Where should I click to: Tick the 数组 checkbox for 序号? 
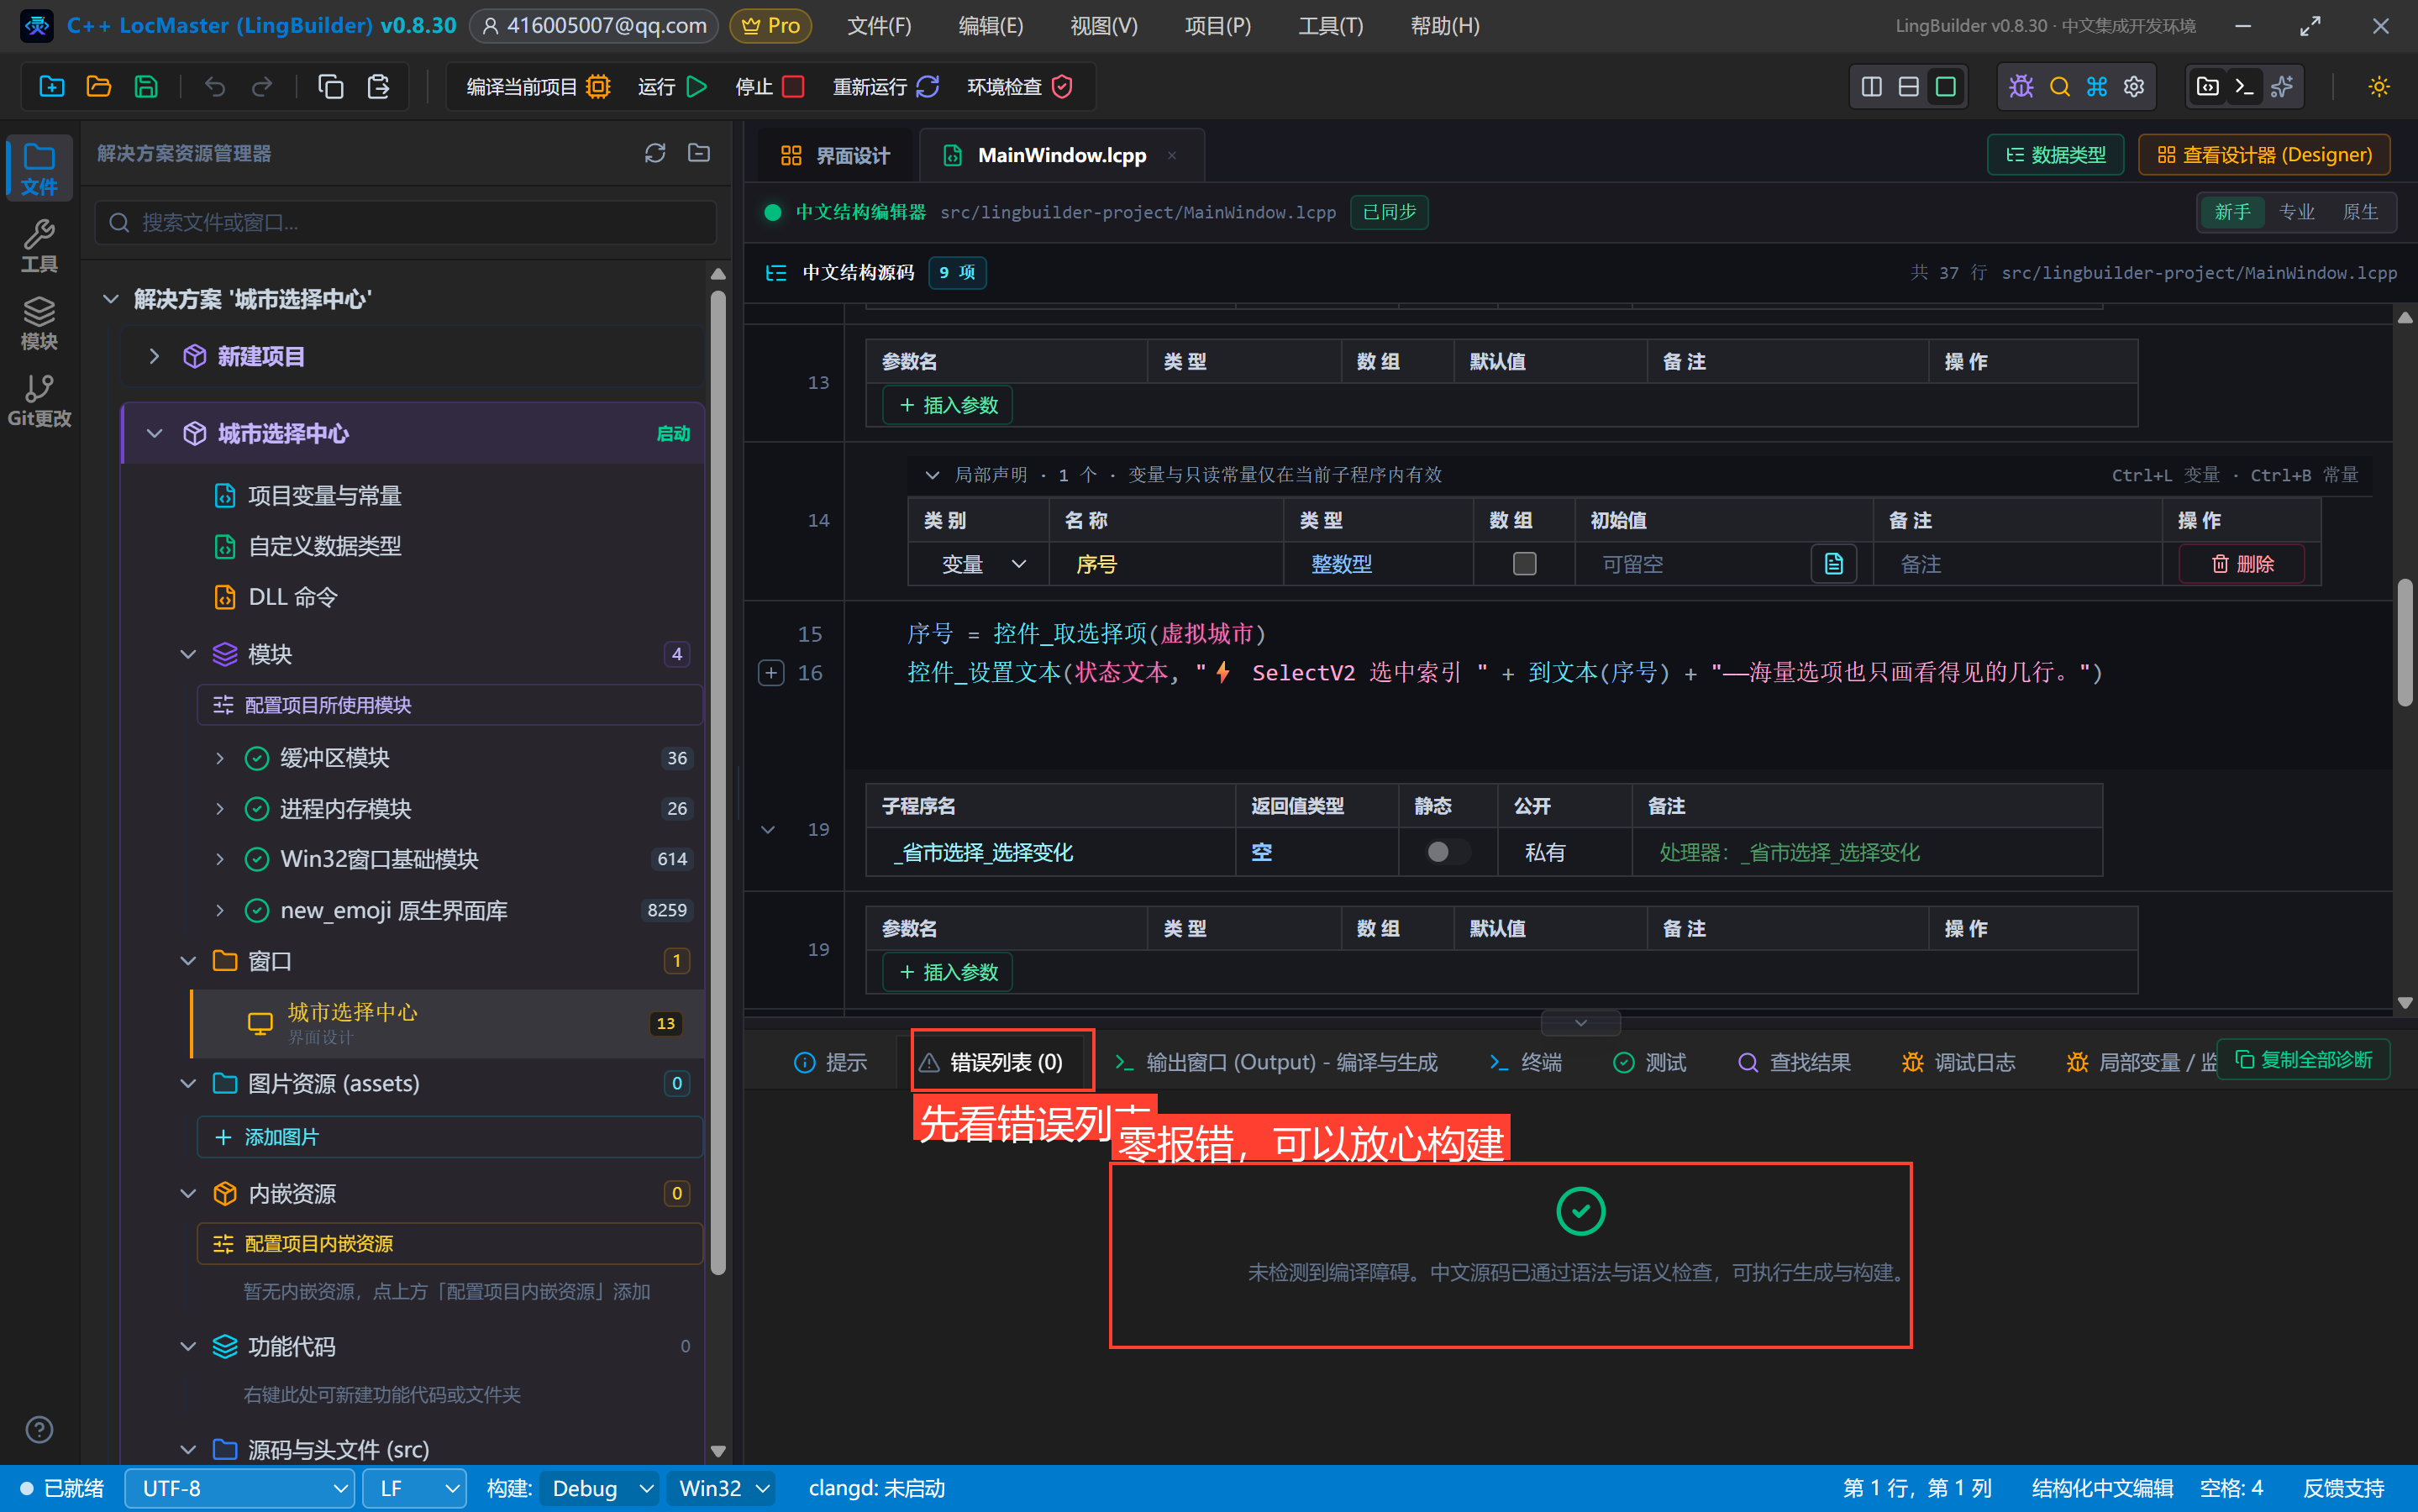1524,564
